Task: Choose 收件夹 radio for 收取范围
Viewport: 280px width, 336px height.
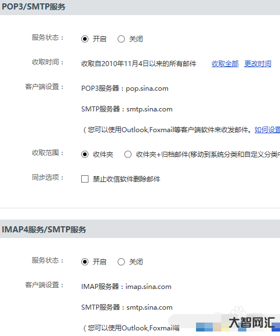Action: pyautogui.click(x=85, y=155)
